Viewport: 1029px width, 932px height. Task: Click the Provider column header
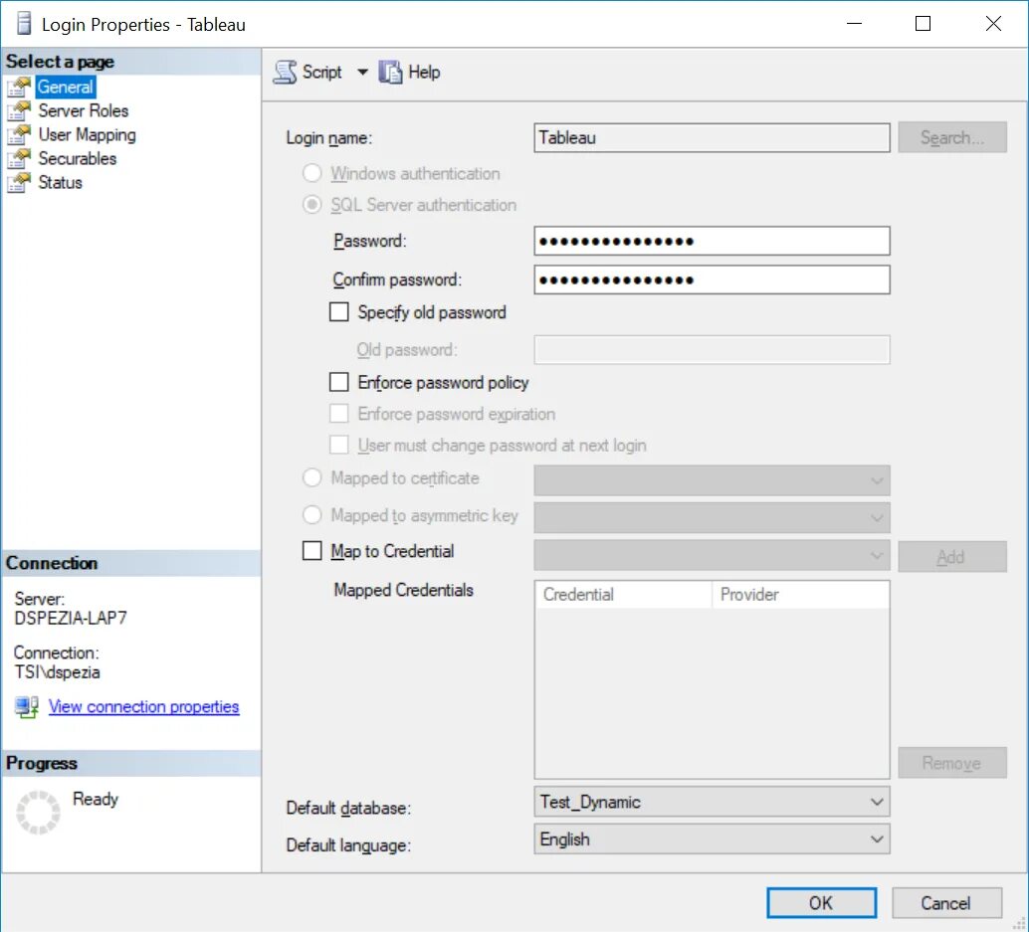[801, 594]
